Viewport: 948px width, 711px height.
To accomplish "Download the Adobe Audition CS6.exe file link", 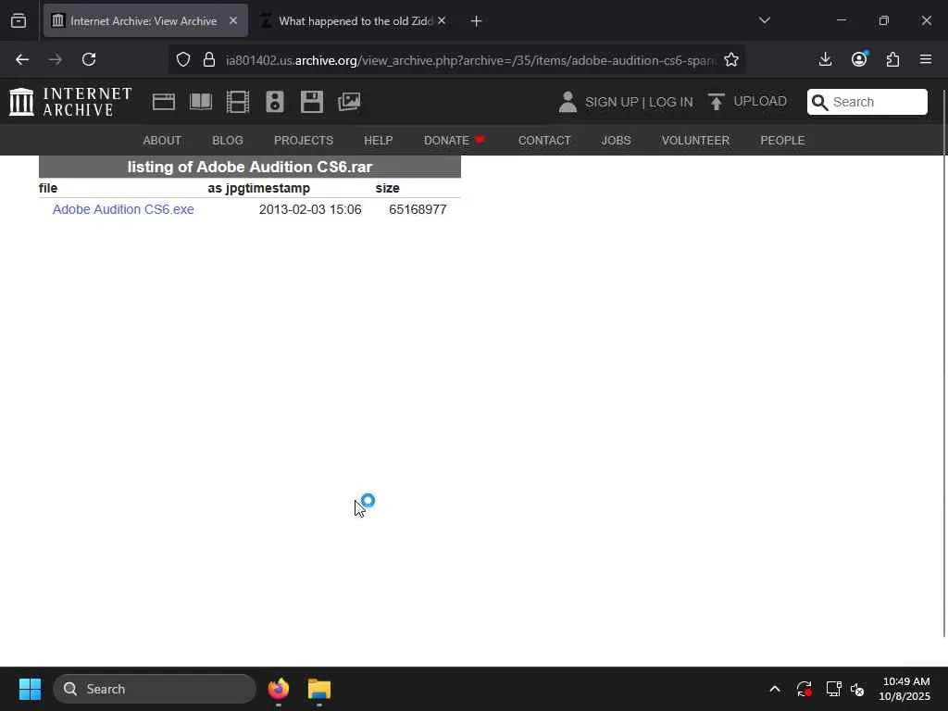I will coord(123,209).
